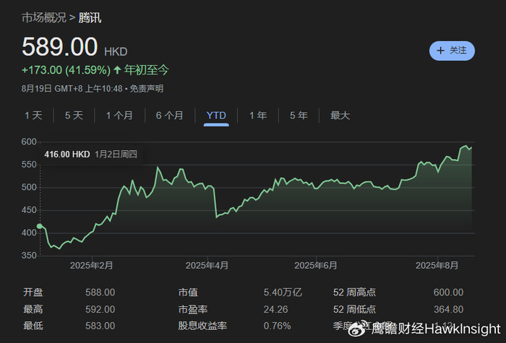
Task: Click the 关注 follow button
Action: point(452,51)
